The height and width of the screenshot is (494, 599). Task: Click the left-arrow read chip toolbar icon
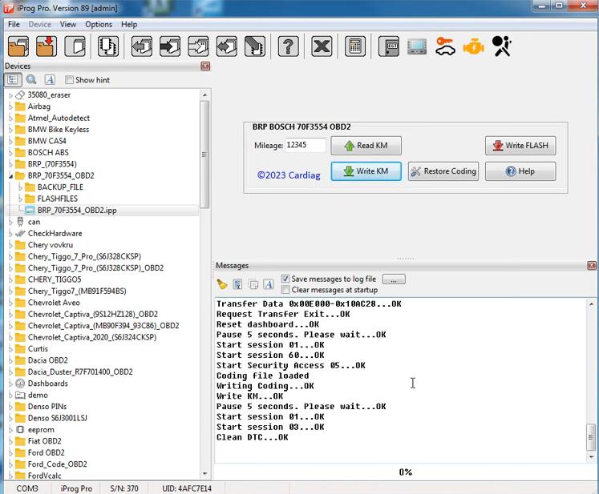(142, 46)
